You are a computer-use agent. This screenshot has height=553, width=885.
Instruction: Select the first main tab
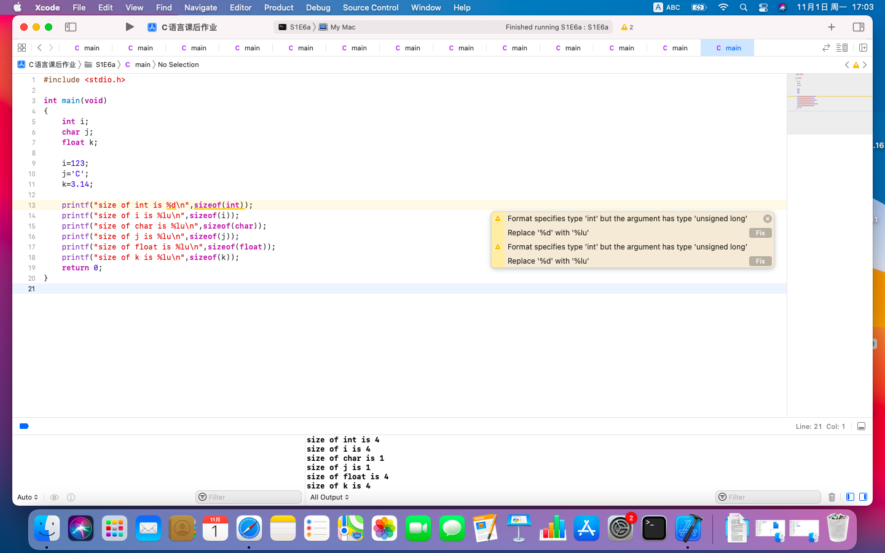click(86, 47)
